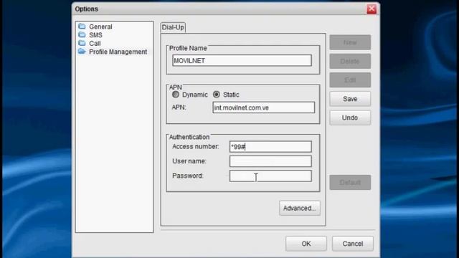This screenshot has width=459, height=258.
Task: Click the Cancel button
Action: 353,244
